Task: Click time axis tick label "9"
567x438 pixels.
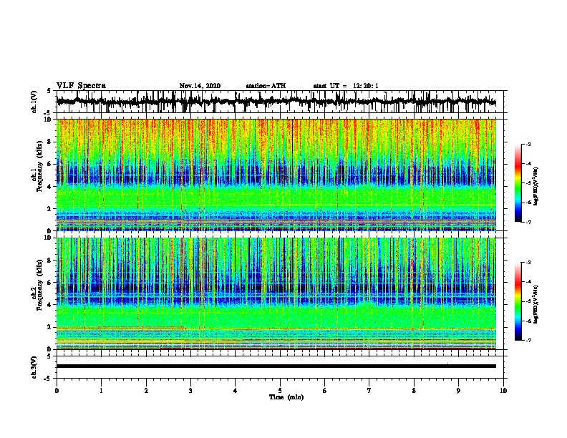Action: click(x=458, y=391)
